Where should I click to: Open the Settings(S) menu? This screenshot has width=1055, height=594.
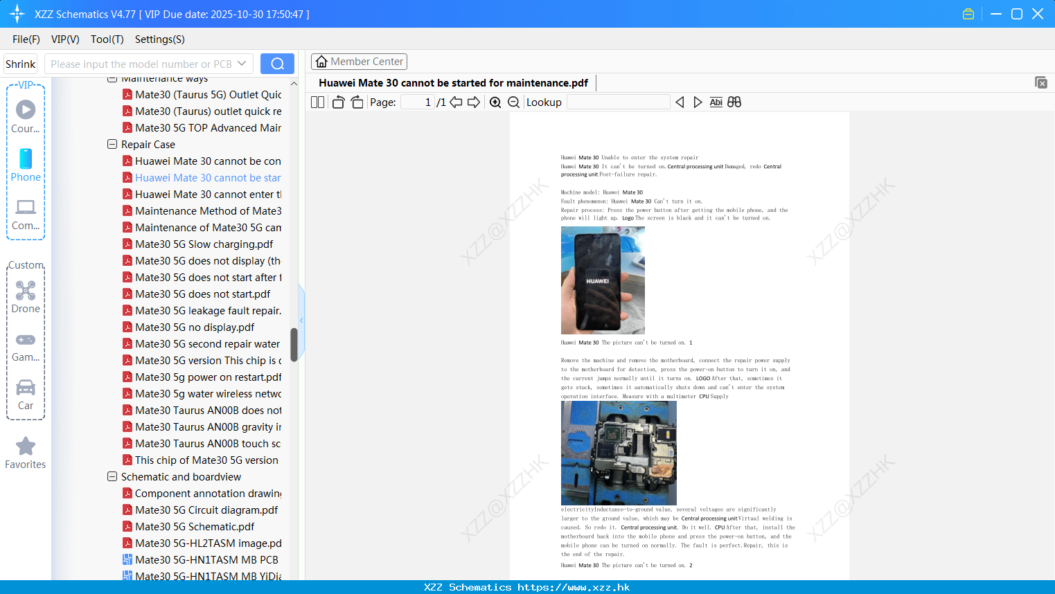pyautogui.click(x=160, y=39)
